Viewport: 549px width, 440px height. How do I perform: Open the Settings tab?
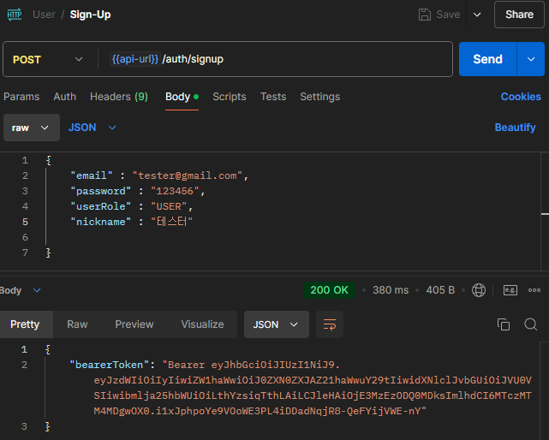point(319,97)
